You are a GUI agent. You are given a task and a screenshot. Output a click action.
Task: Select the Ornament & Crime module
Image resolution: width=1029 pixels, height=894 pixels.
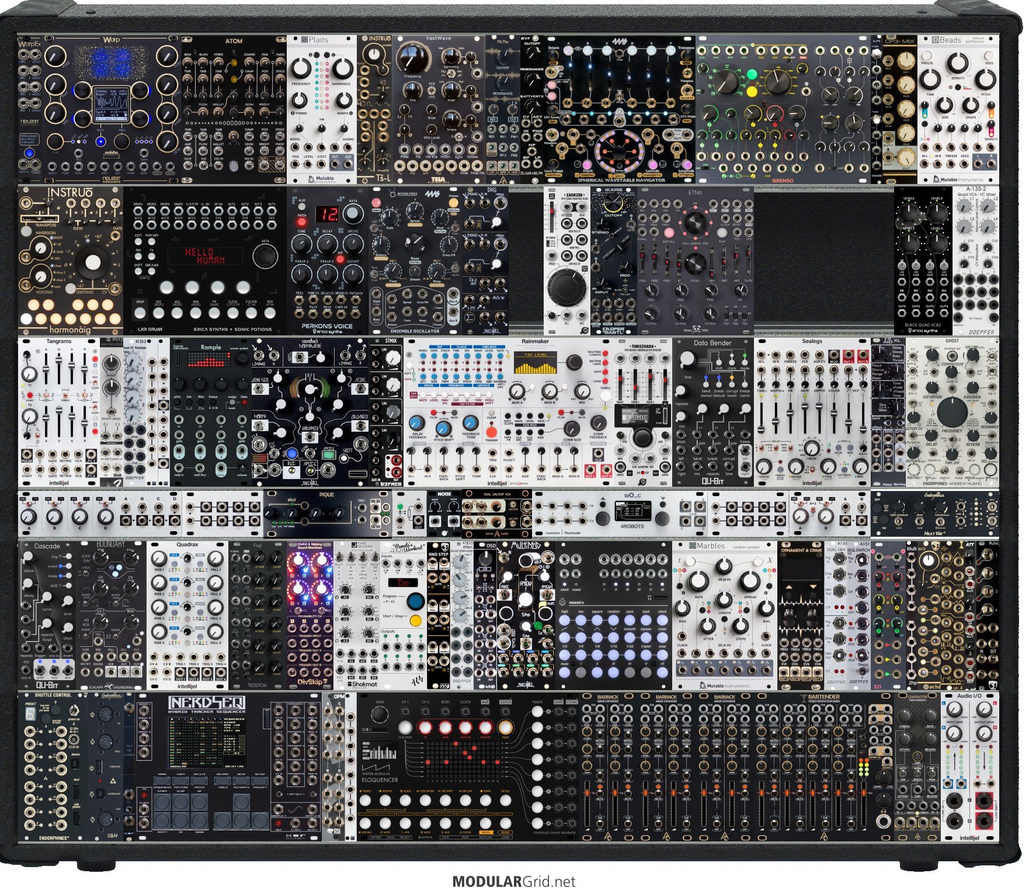801,615
